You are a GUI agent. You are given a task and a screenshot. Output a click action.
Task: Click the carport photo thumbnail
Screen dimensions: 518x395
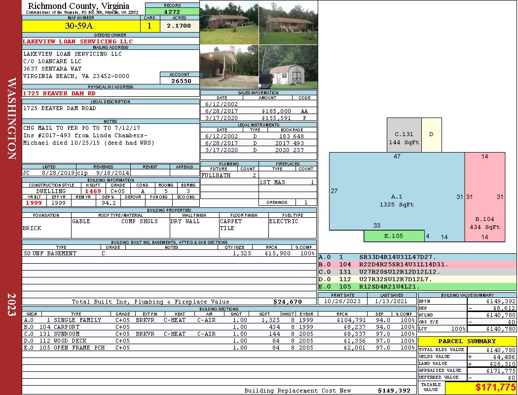[229, 67]
